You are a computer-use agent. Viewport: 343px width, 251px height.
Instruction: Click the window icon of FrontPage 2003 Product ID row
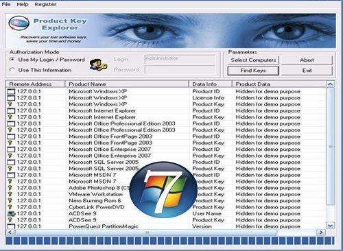(x=11, y=136)
